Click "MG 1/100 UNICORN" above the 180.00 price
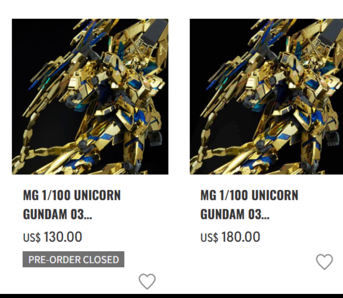Image resolution: width=343 pixels, height=298 pixels. click(x=249, y=195)
